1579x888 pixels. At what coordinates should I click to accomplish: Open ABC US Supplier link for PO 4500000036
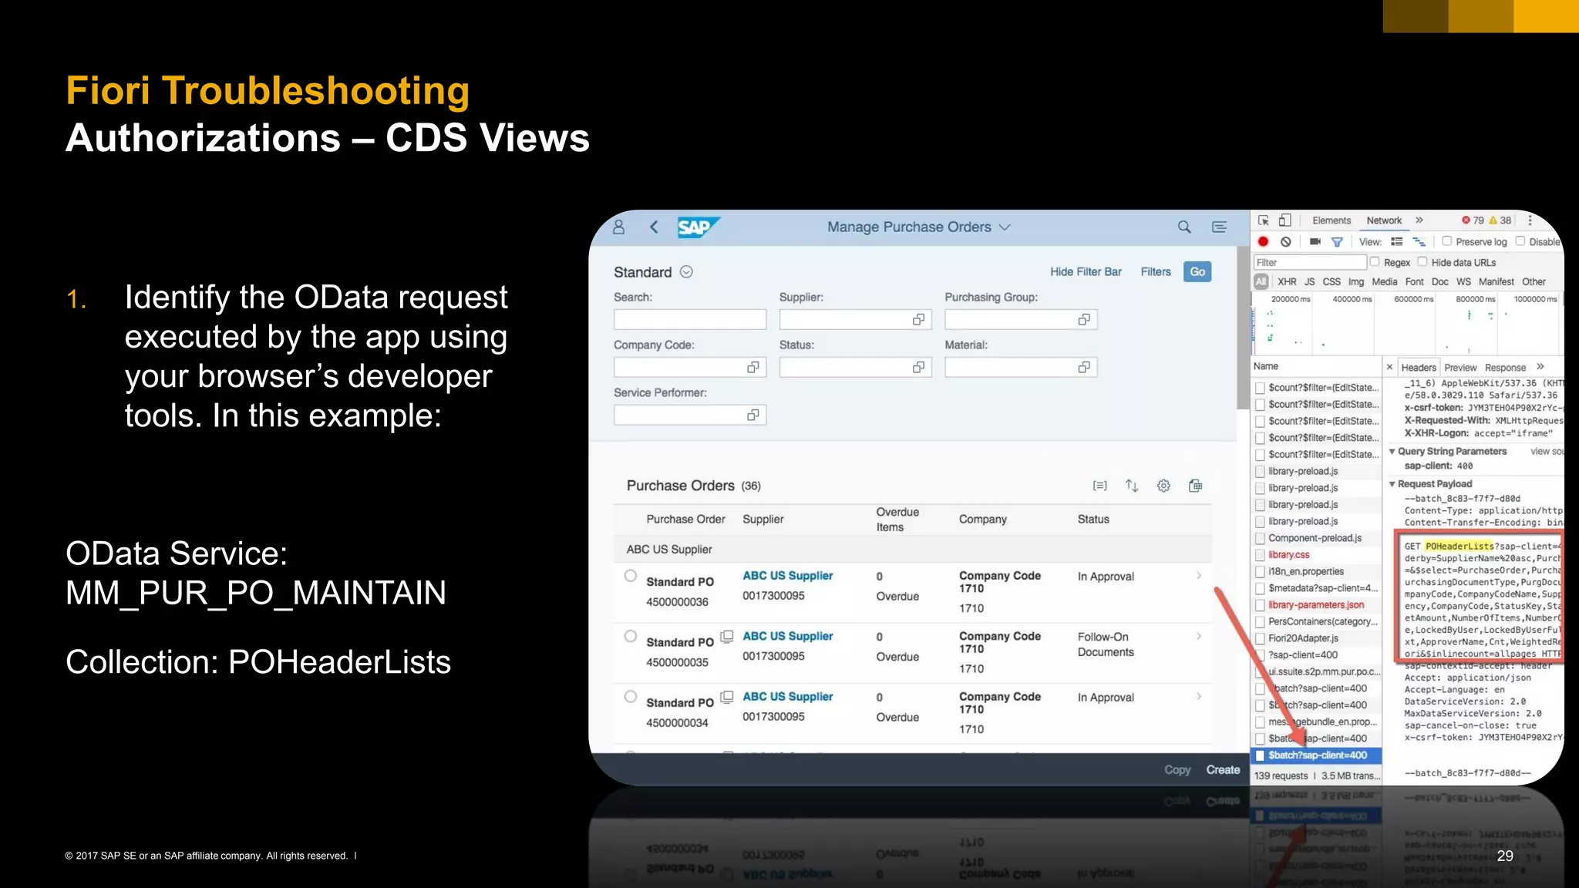(787, 576)
